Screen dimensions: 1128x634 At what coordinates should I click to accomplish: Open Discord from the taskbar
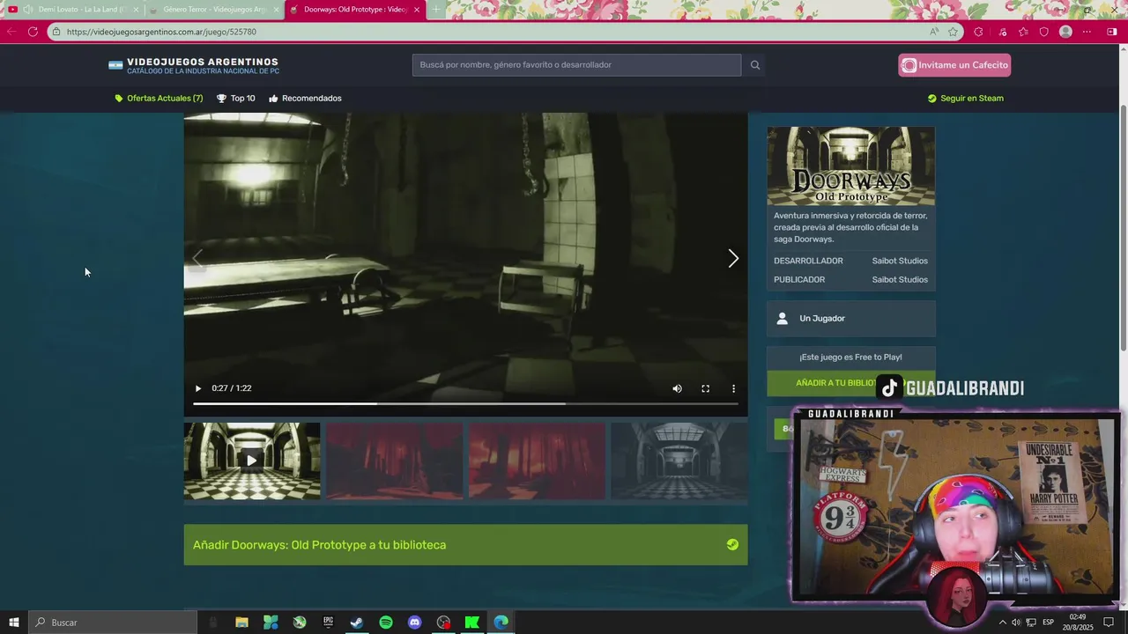coord(415,623)
